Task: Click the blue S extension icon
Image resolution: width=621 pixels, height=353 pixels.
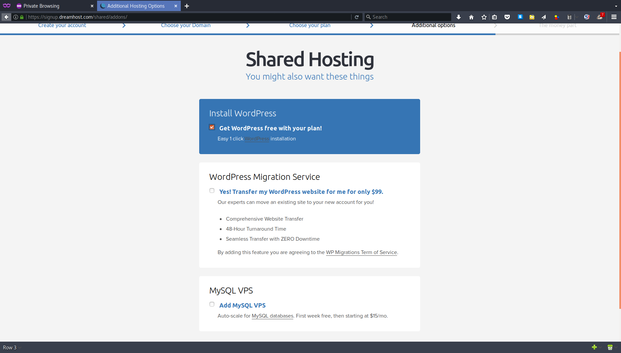Action: (x=520, y=17)
